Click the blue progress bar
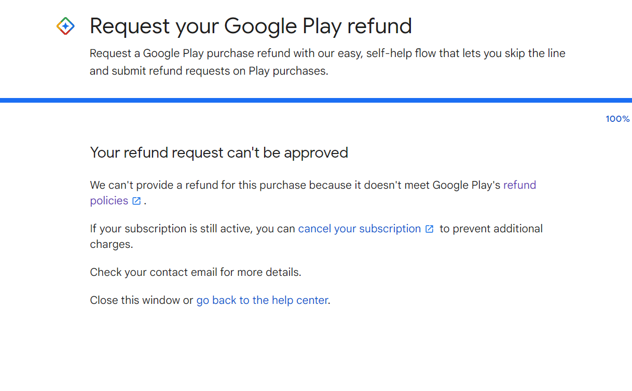 [316, 100]
